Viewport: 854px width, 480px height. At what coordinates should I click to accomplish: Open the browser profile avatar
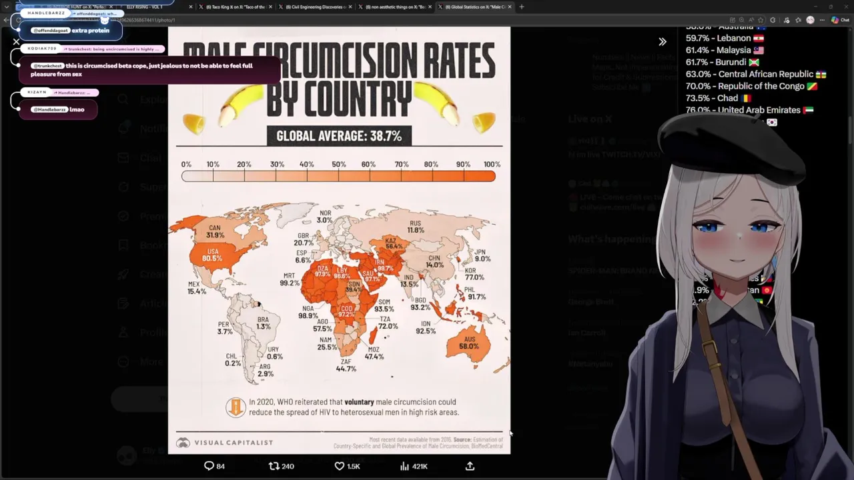click(810, 20)
